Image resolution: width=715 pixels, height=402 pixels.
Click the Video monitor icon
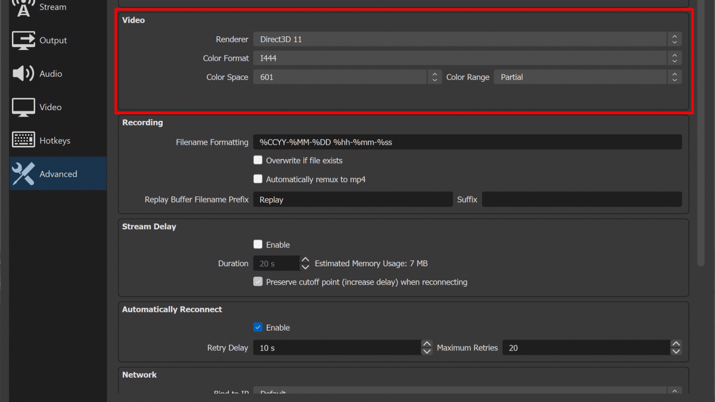click(23, 107)
